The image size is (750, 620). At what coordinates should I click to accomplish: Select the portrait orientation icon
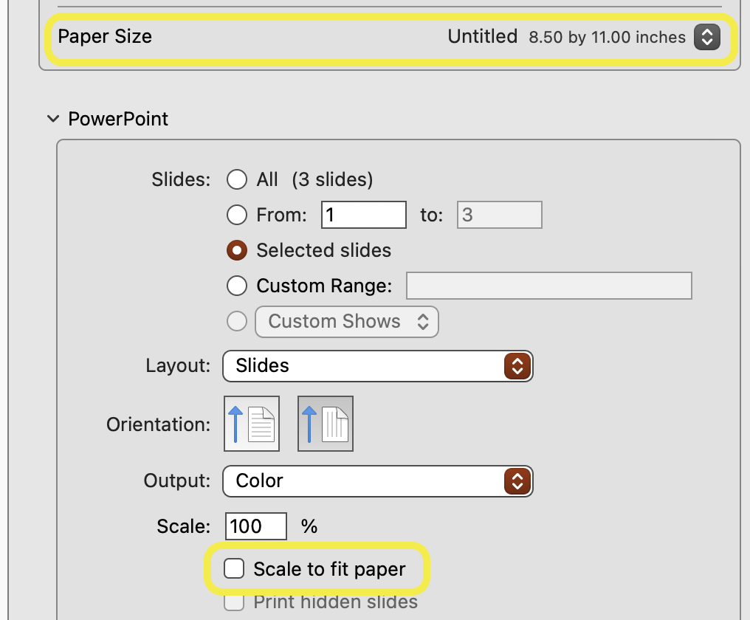click(251, 423)
